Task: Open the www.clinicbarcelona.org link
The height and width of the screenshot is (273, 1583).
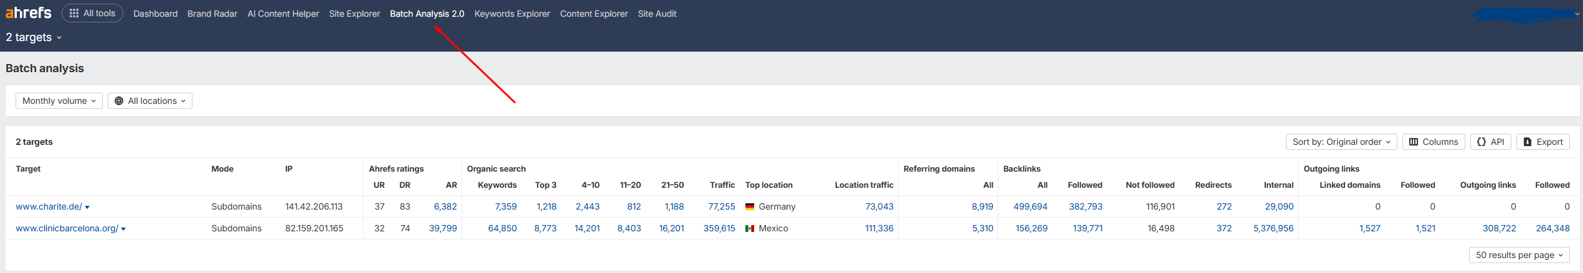Action: [67, 228]
